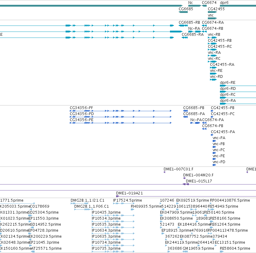Select the Nc-RA transcript label
Viewport: 256px width, 253px height.
194,29
